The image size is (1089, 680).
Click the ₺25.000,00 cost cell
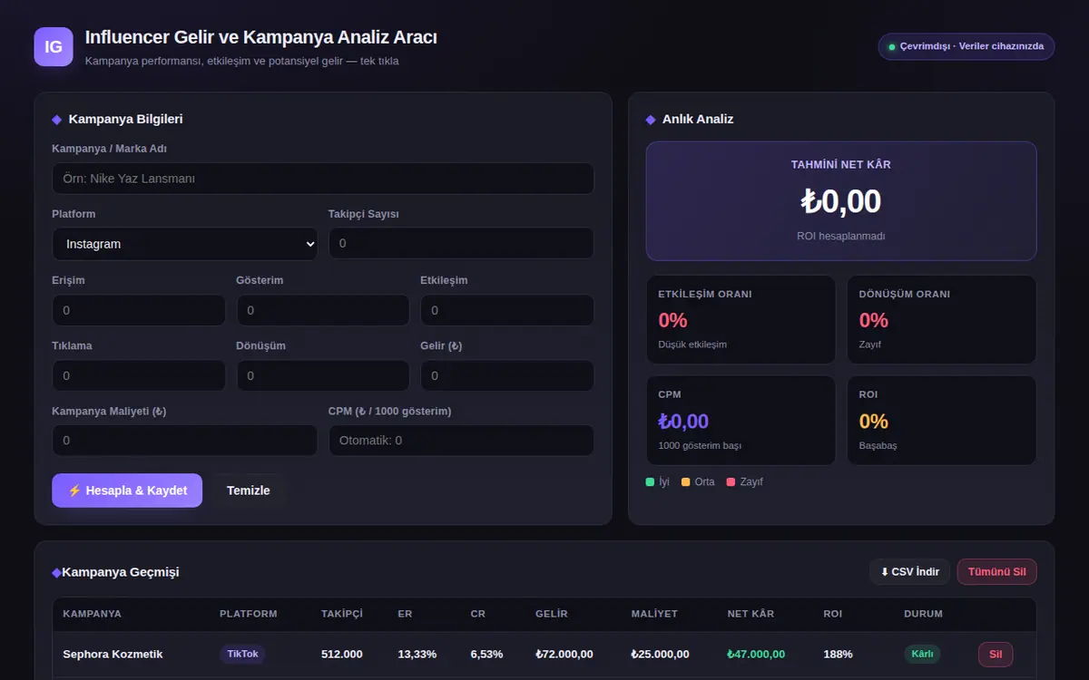(x=661, y=655)
